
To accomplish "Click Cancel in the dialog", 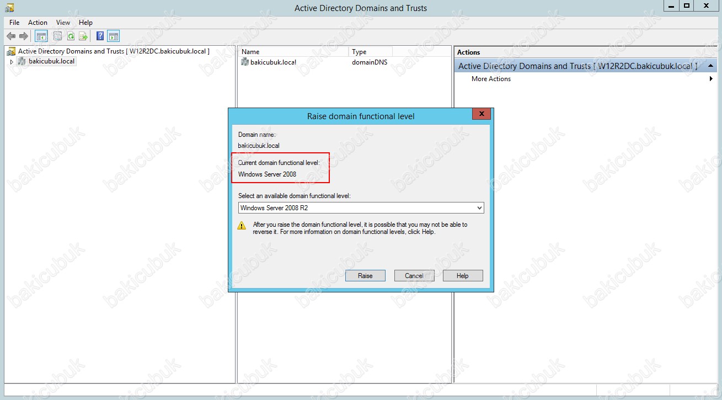I will [414, 276].
